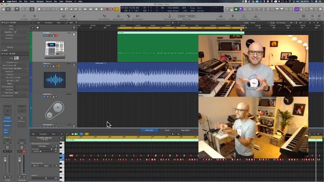324x182 pixels.
Task: Select the Multicolor gears track icon
Action: pos(55,110)
